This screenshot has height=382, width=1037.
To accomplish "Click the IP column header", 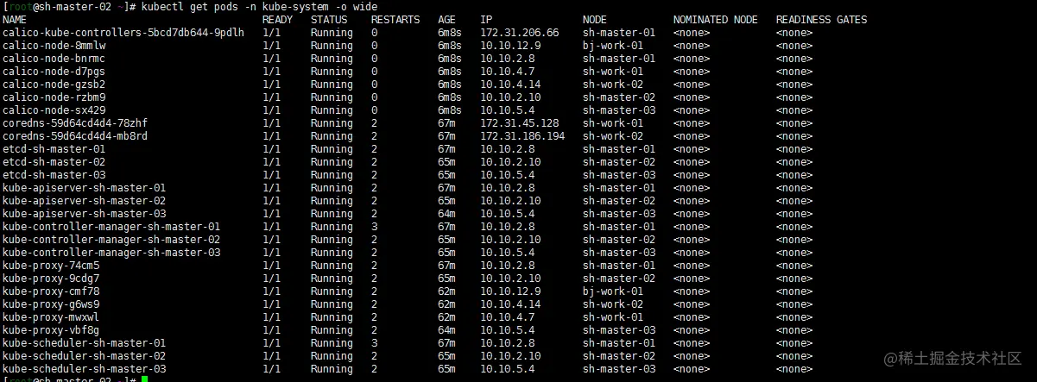I will tap(487, 20).
